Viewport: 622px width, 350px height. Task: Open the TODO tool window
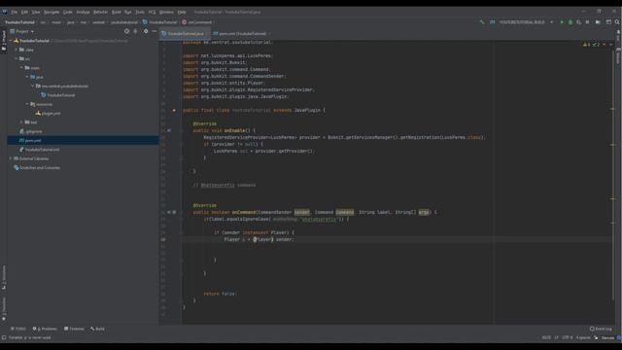tap(18, 329)
